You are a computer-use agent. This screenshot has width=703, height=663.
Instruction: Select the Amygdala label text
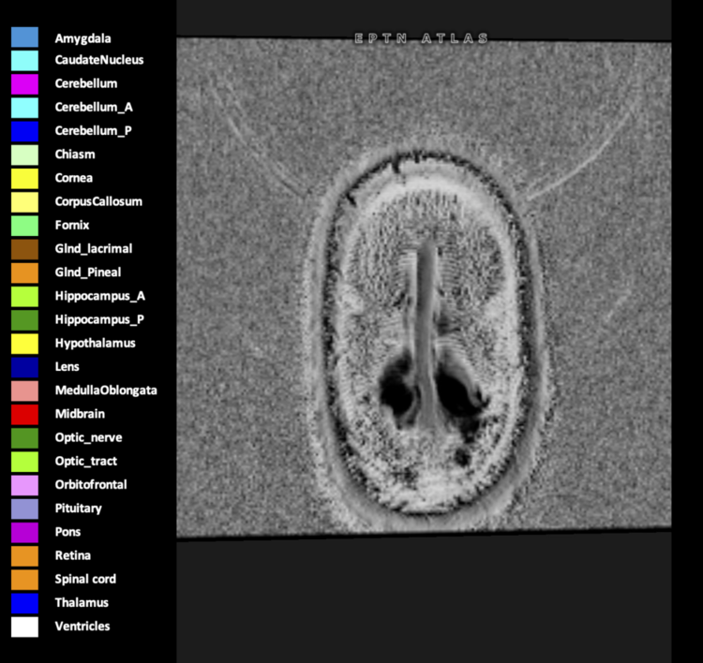(82, 39)
